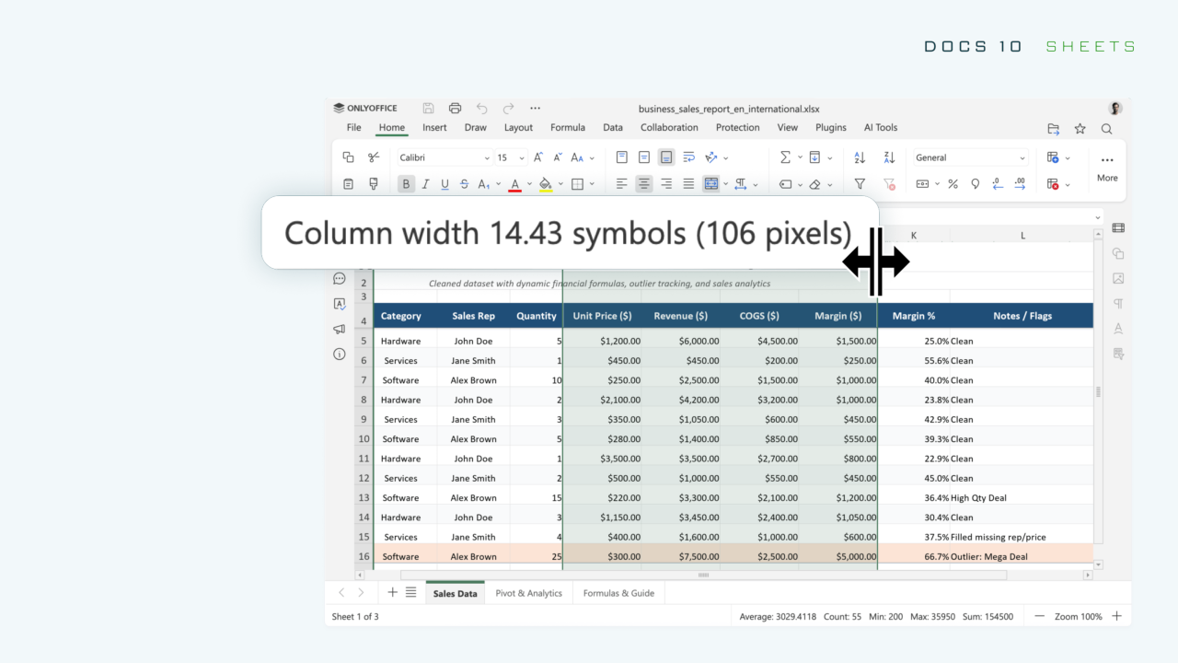Click the Decrement font size icon
The height and width of the screenshot is (663, 1178).
pyautogui.click(x=558, y=157)
